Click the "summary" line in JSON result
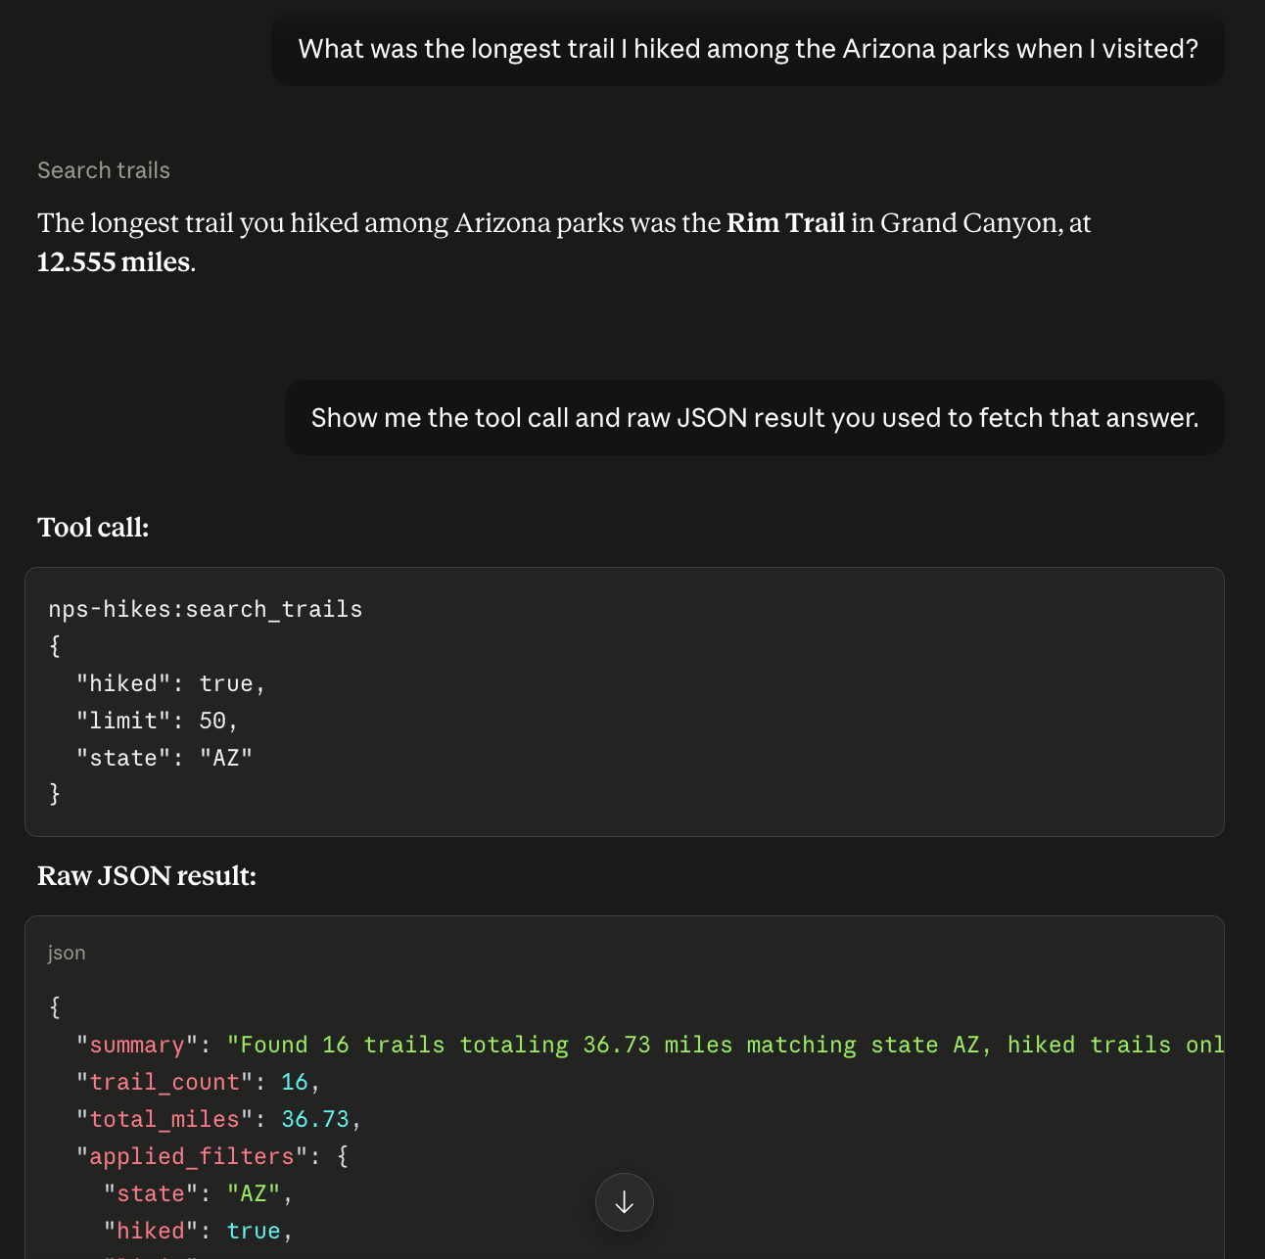1265x1259 pixels. pyautogui.click(x=650, y=1045)
